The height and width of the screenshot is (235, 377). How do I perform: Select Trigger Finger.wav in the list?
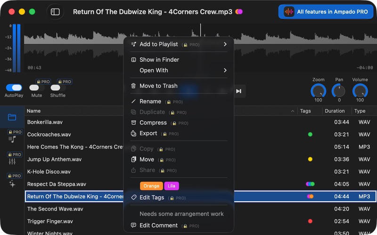[x=201, y=221]
